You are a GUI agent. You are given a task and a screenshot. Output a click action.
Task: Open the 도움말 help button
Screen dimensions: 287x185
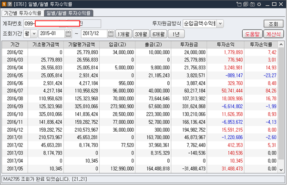(252, 34)
